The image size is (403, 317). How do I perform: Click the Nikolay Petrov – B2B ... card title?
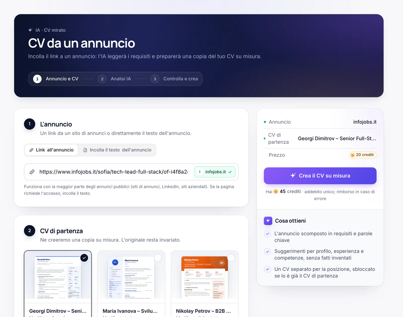(x=204, y=311)
